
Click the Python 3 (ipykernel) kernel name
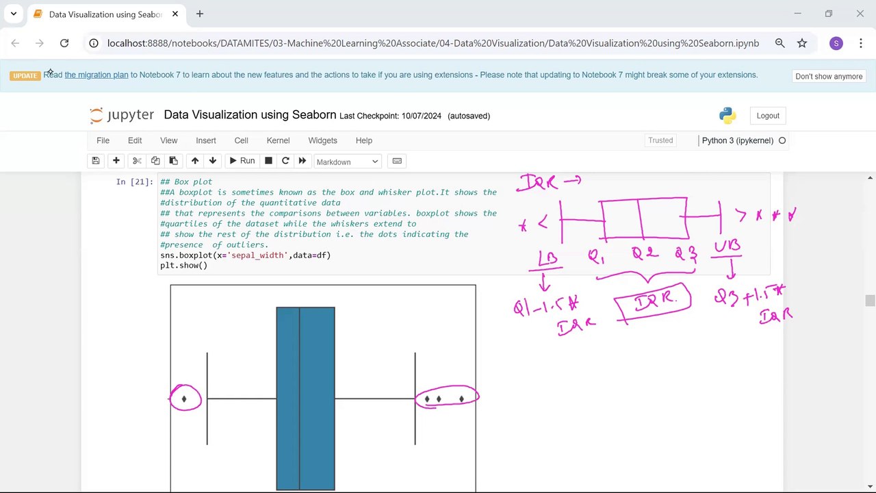pos(737,140)
